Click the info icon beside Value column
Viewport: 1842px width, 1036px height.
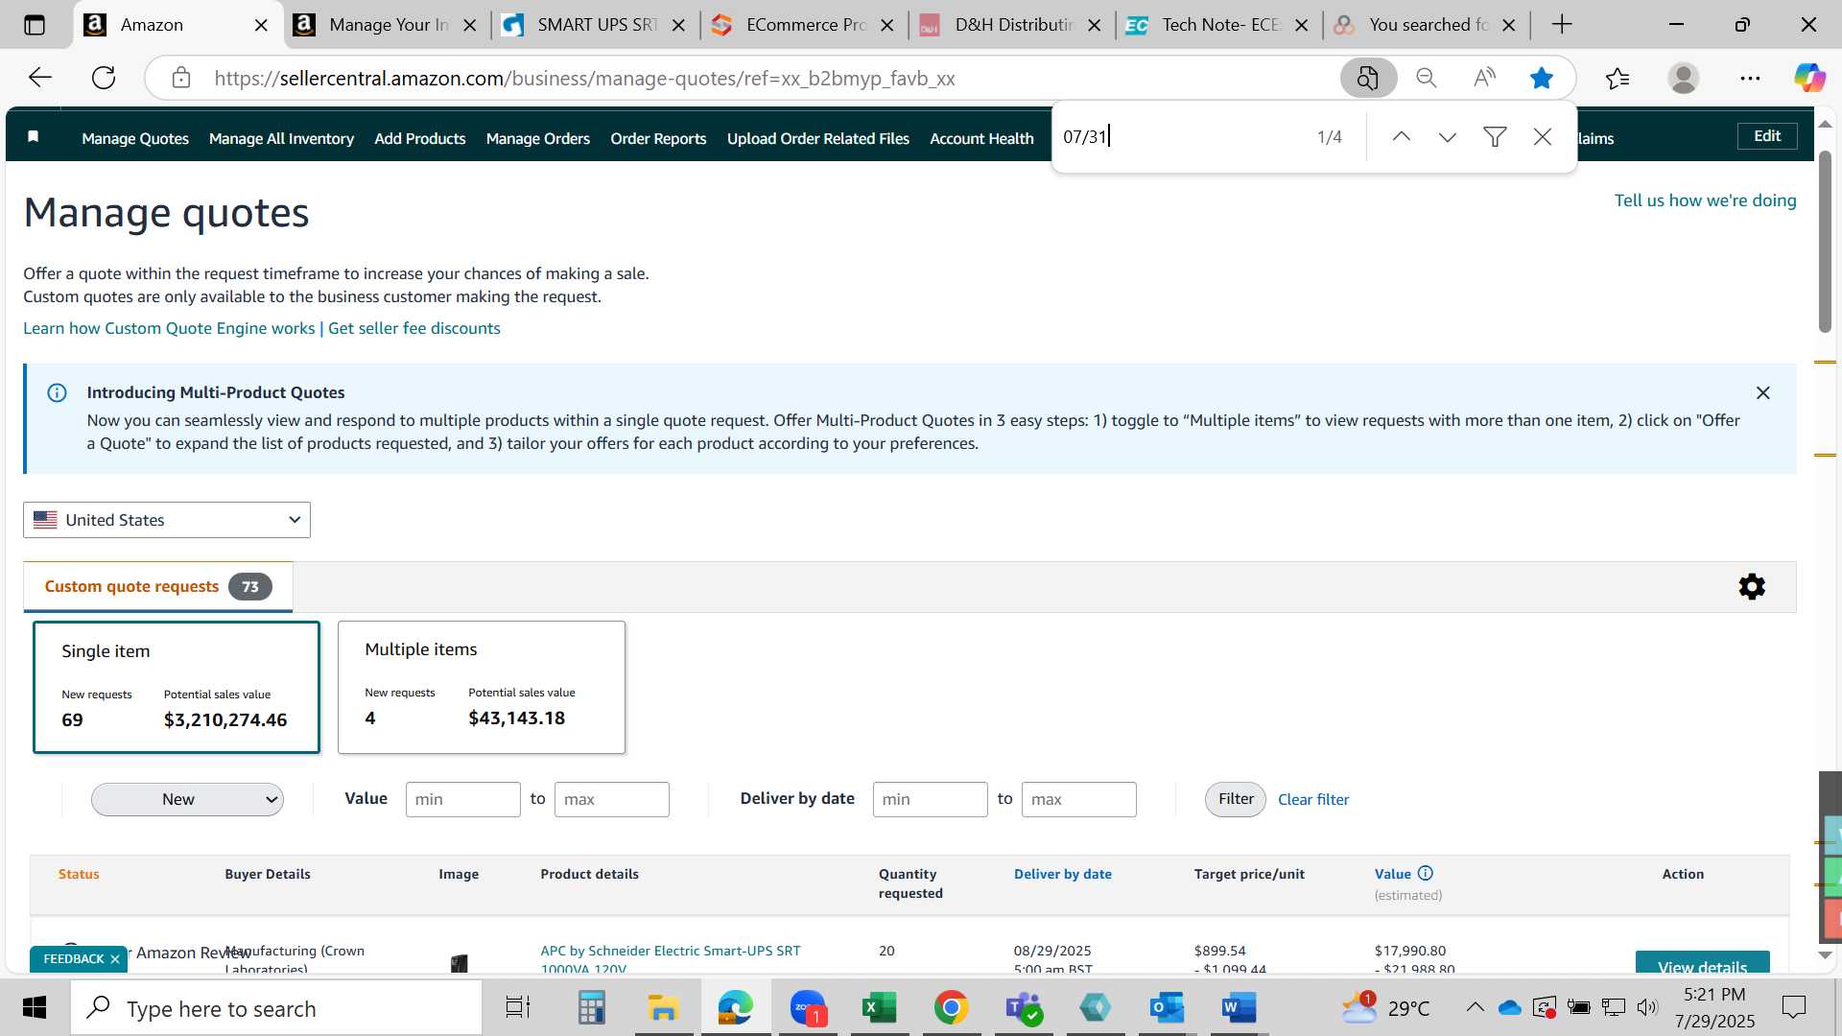(1426, 873)
